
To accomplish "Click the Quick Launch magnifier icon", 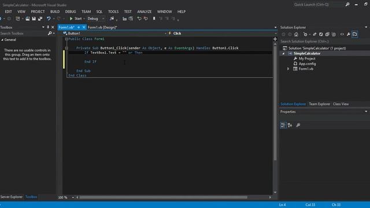I will pos(347,5).
